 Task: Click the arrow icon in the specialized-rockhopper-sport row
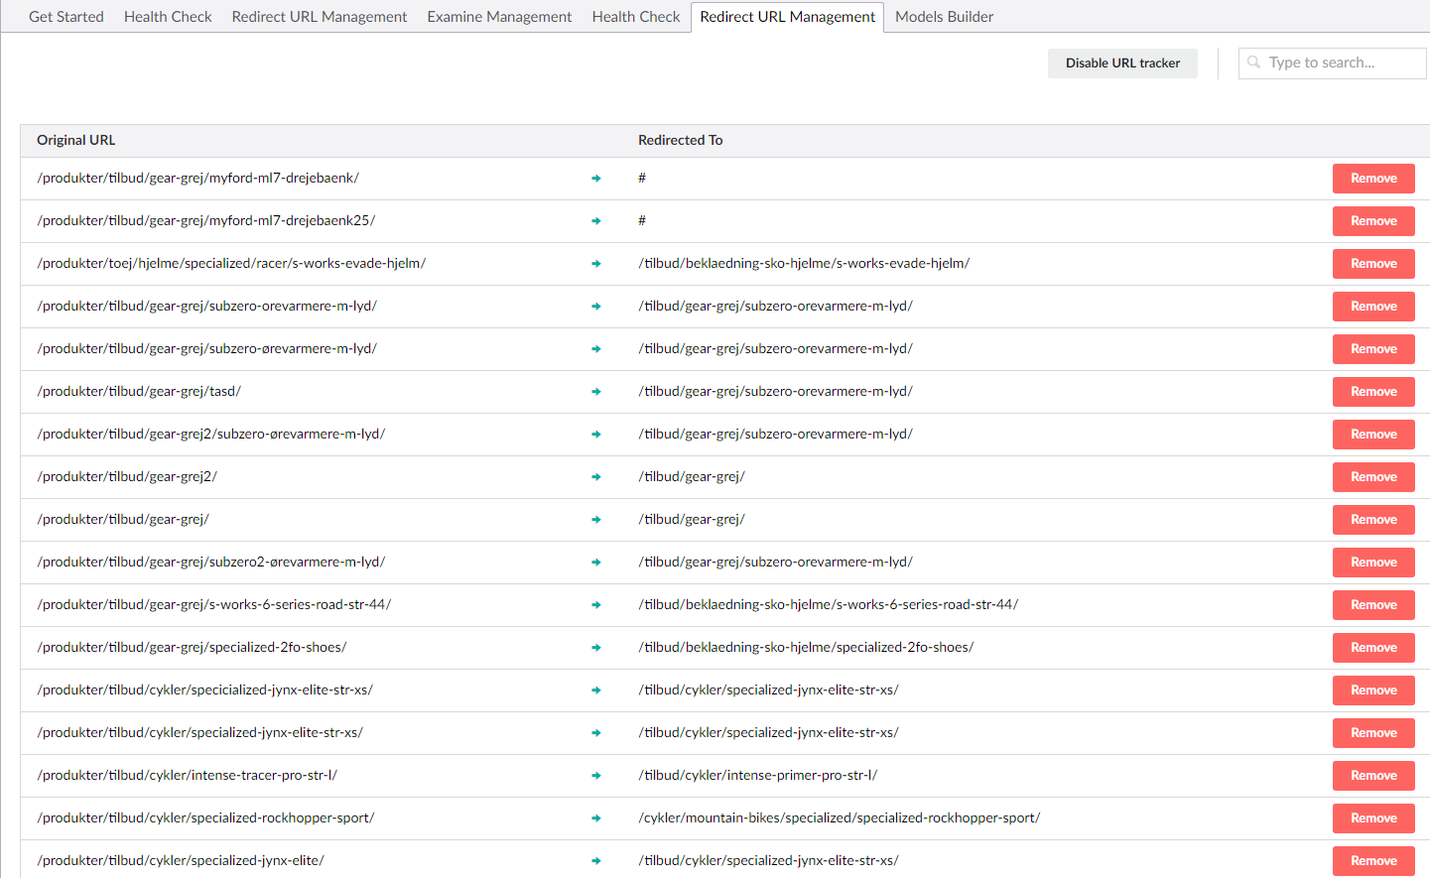[x=596, y=818]
